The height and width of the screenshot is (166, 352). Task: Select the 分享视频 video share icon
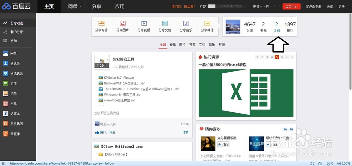[x=144, y=23]
